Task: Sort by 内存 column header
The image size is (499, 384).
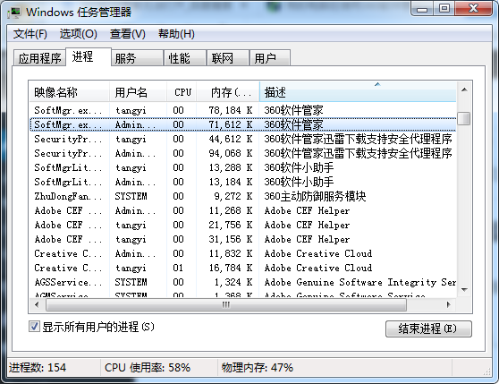Action: click(228, 92)
